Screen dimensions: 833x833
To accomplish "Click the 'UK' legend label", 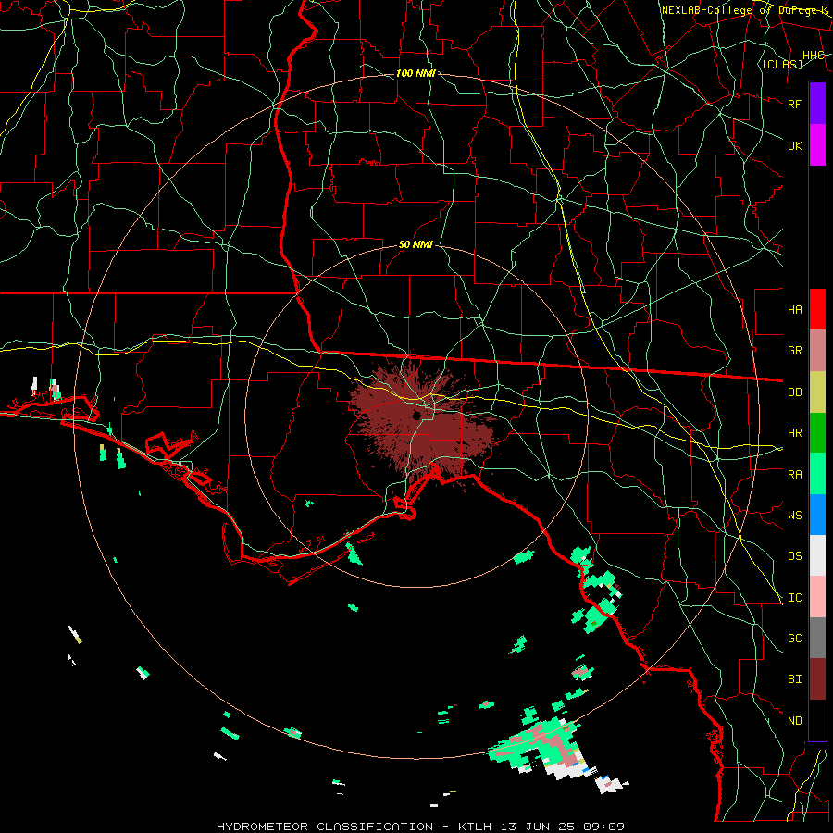I will [794, 145].
